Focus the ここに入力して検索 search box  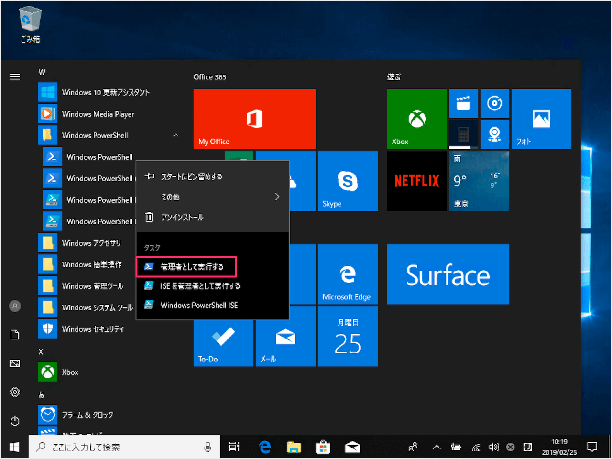click(124, 447)
